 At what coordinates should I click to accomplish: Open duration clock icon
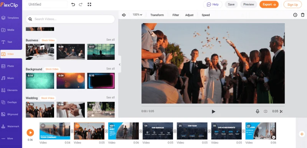point(295,15)
